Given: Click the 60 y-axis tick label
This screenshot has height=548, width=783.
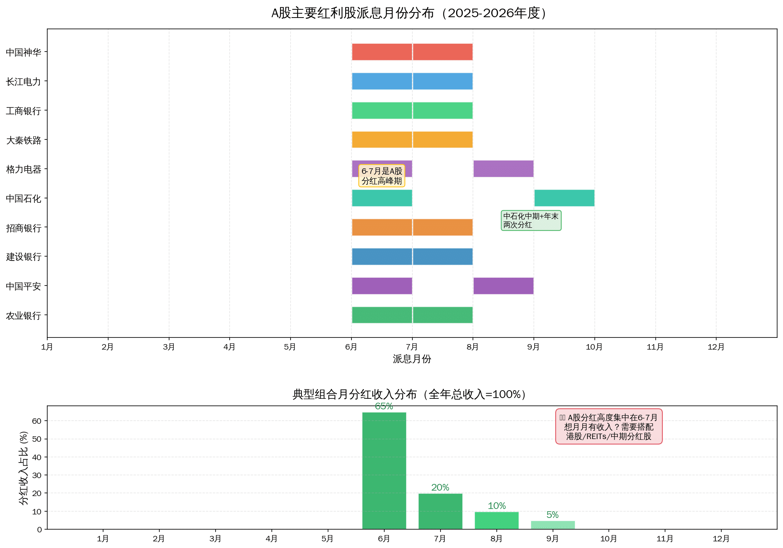Looking at the screenshot, I should click(x=37, y=421).
